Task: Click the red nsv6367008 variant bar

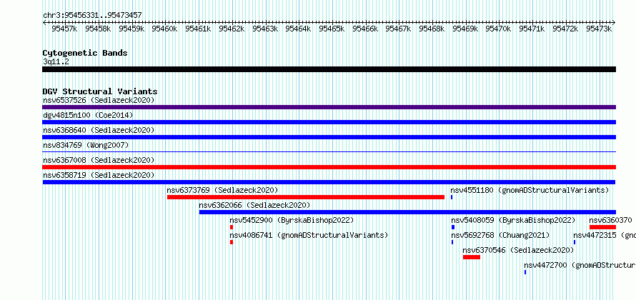Action: (x=329, y=167)
